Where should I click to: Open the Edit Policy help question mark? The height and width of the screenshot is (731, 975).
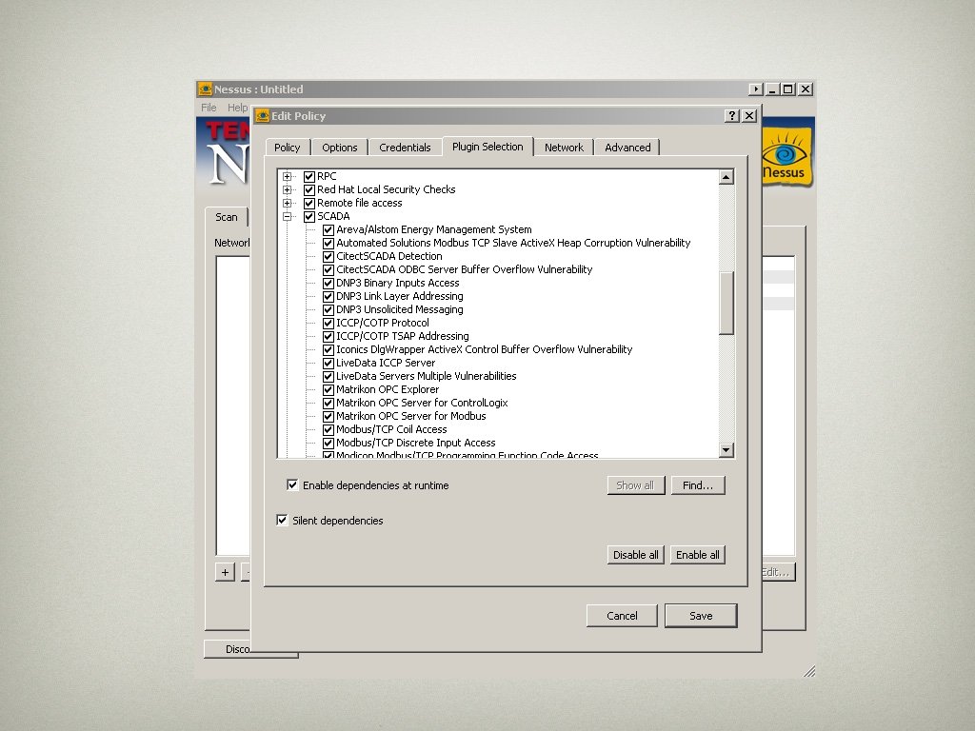click(732, 115)
